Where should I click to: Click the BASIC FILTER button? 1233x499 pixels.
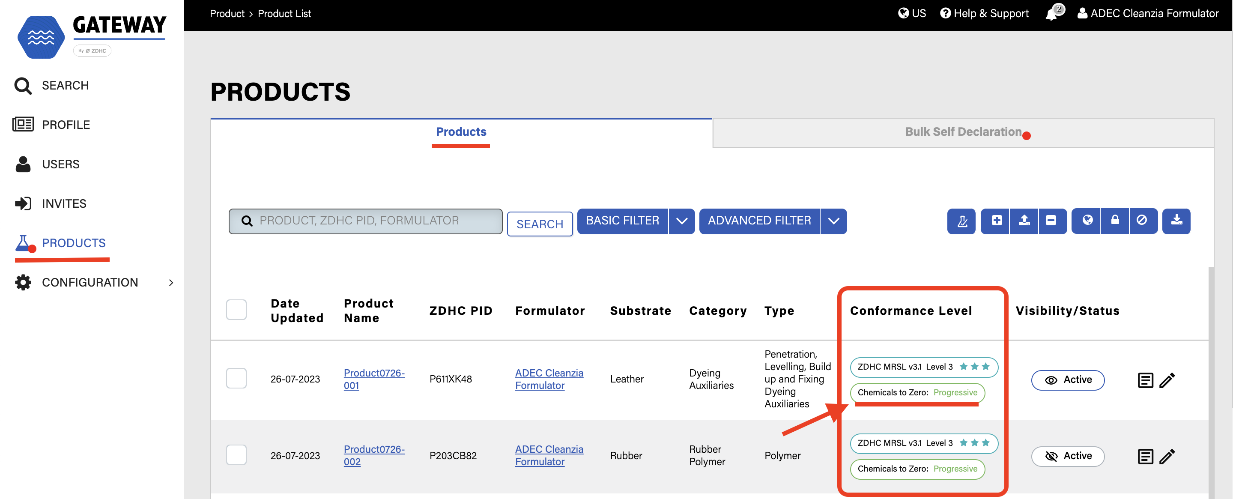[622, 221]
